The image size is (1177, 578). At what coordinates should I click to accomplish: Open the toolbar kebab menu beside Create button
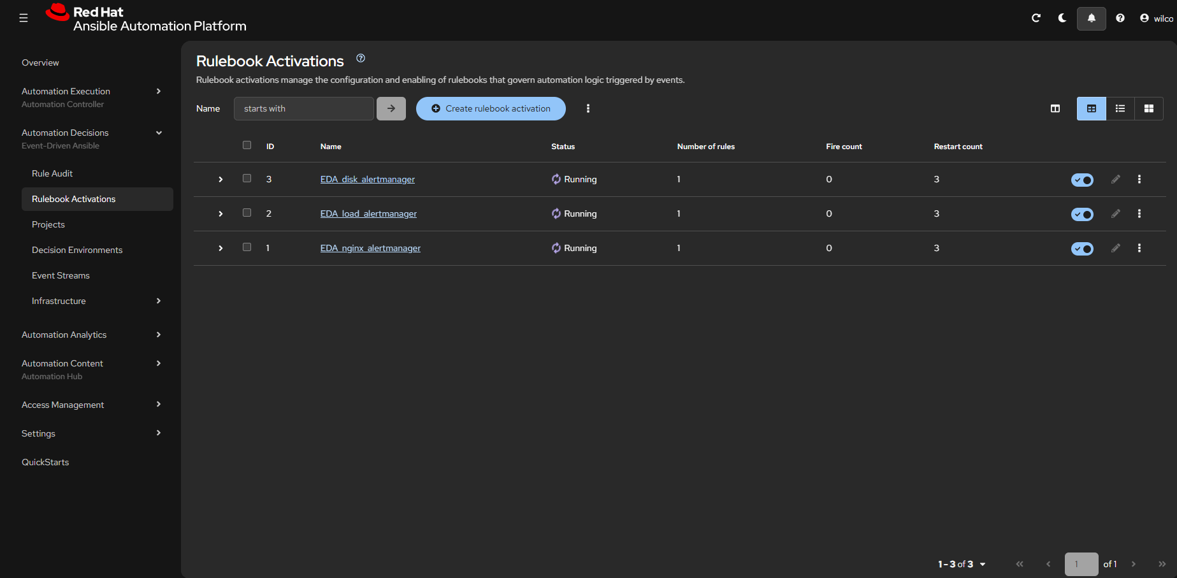pos(588,108)
